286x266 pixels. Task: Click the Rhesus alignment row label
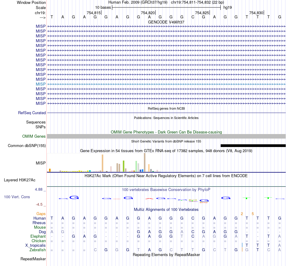tap(39, 223)
